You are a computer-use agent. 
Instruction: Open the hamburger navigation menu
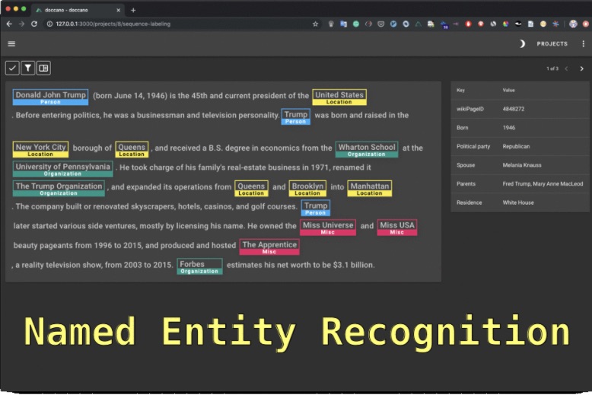coord(11,44)
